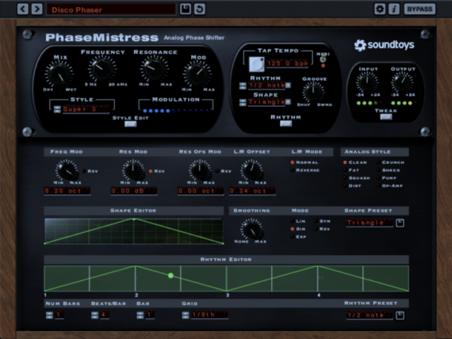Click the Tweak button
The height and width of the screenshot is (339, 452).
[x=385, y=116]
